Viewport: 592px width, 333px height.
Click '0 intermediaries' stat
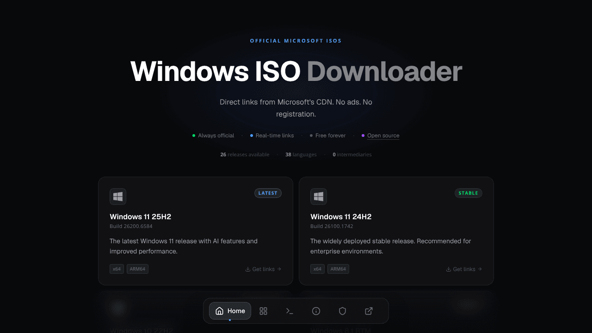coord(352,154)
